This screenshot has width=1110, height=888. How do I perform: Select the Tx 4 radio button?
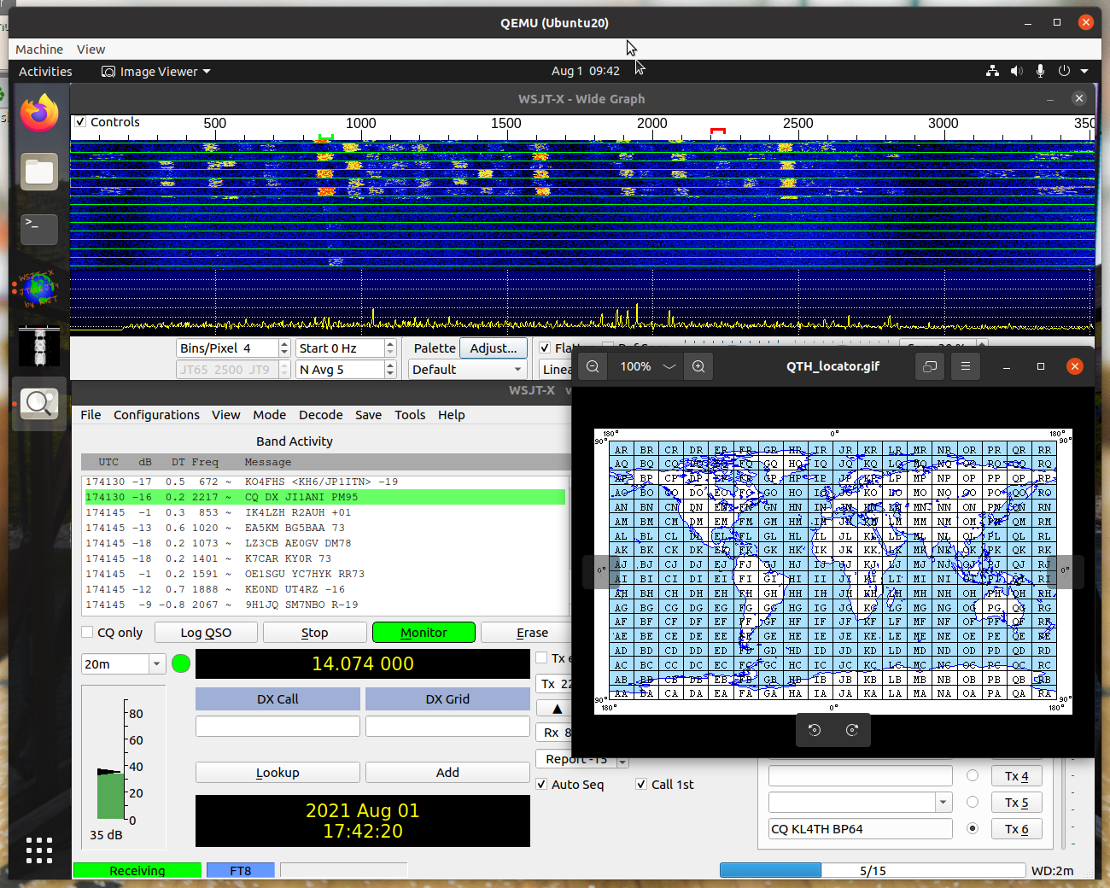coord(973,775)
